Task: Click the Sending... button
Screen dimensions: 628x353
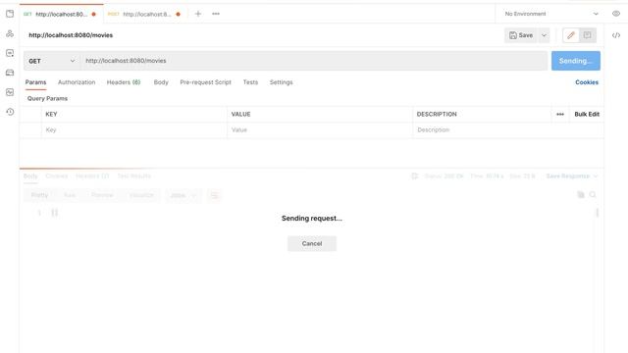Action: (x=576, y=61)
